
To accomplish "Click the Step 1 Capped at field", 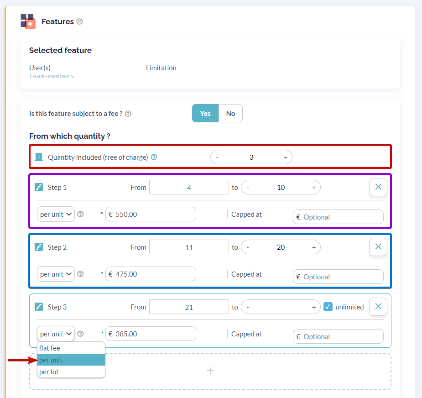I will pyautogui.click(x=338, y=217).
